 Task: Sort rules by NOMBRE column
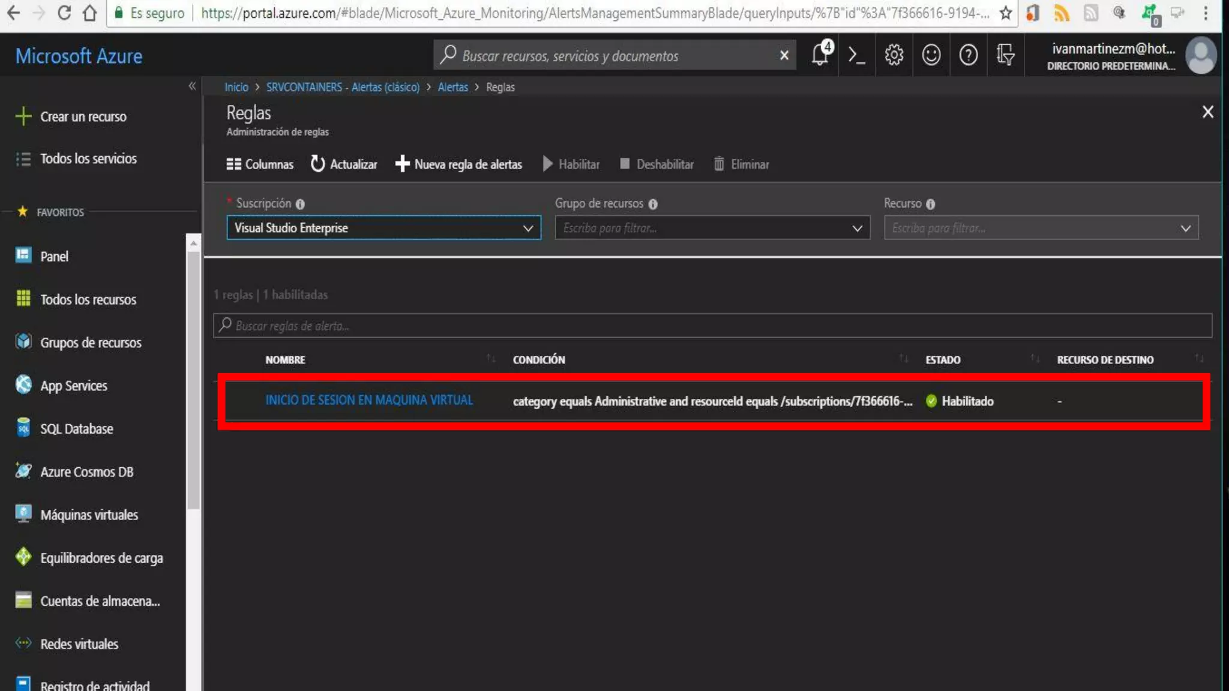286,360
